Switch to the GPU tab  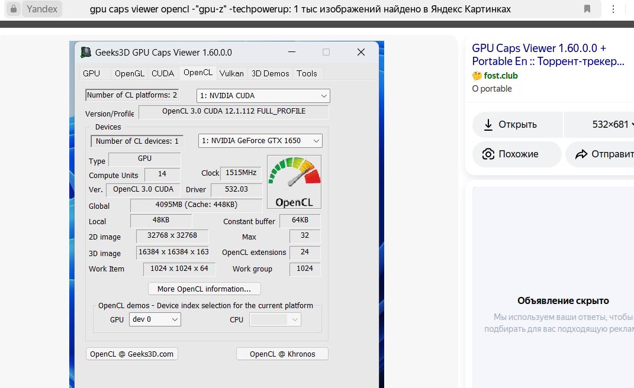(x=91, y=73)
